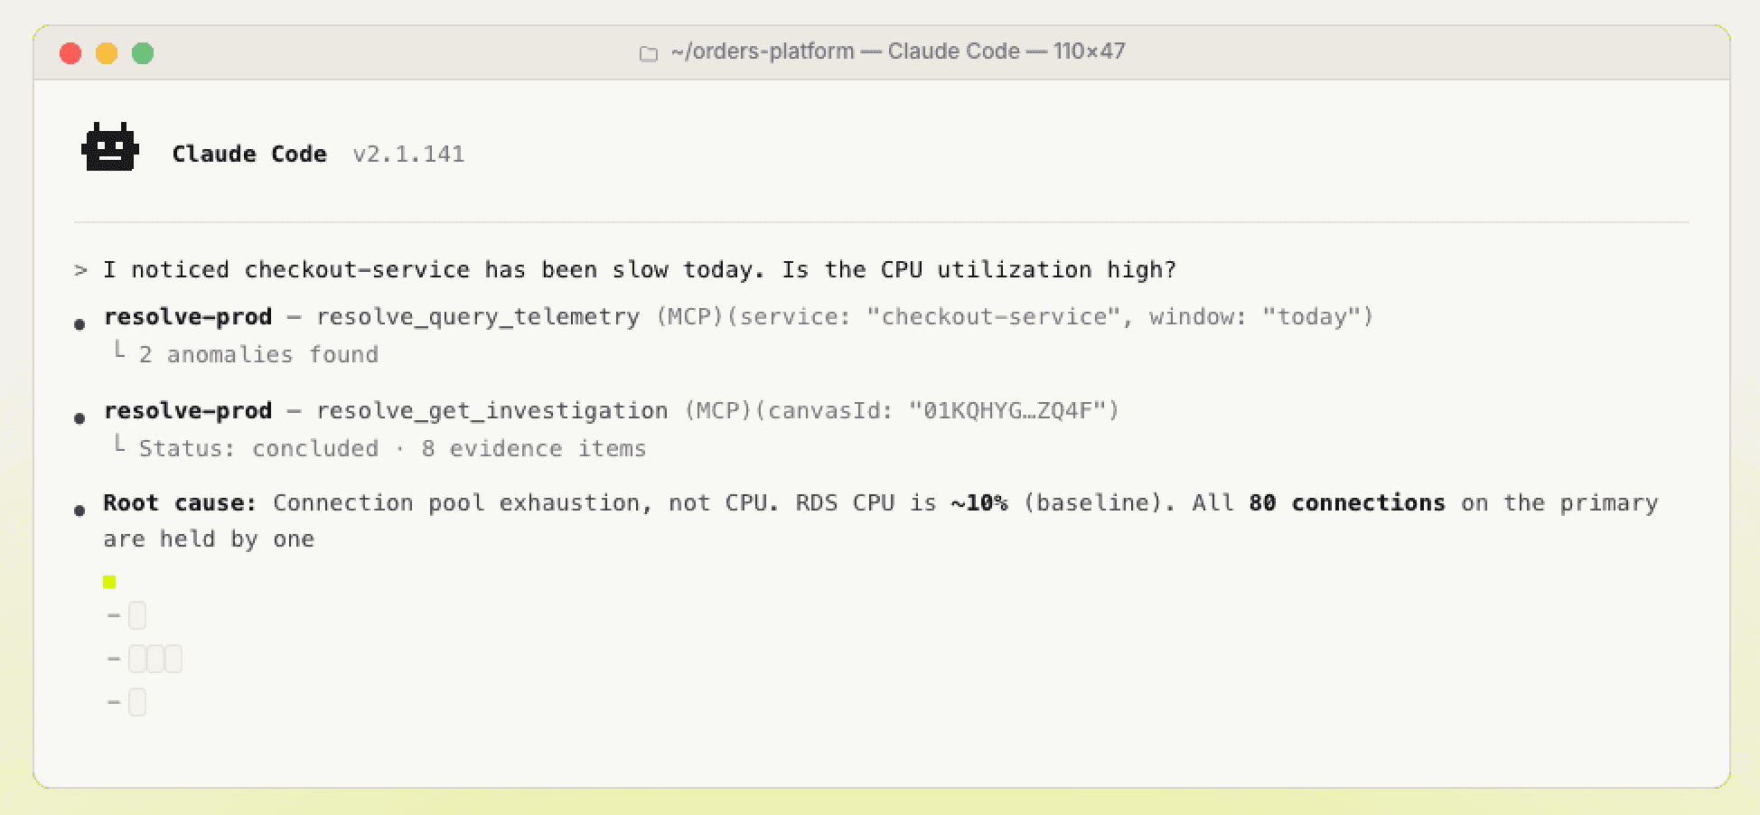This screenshot has width=1760, height=815.
Task: Click the 'Claude Code' heading text
Action: (x=249, y=154)
